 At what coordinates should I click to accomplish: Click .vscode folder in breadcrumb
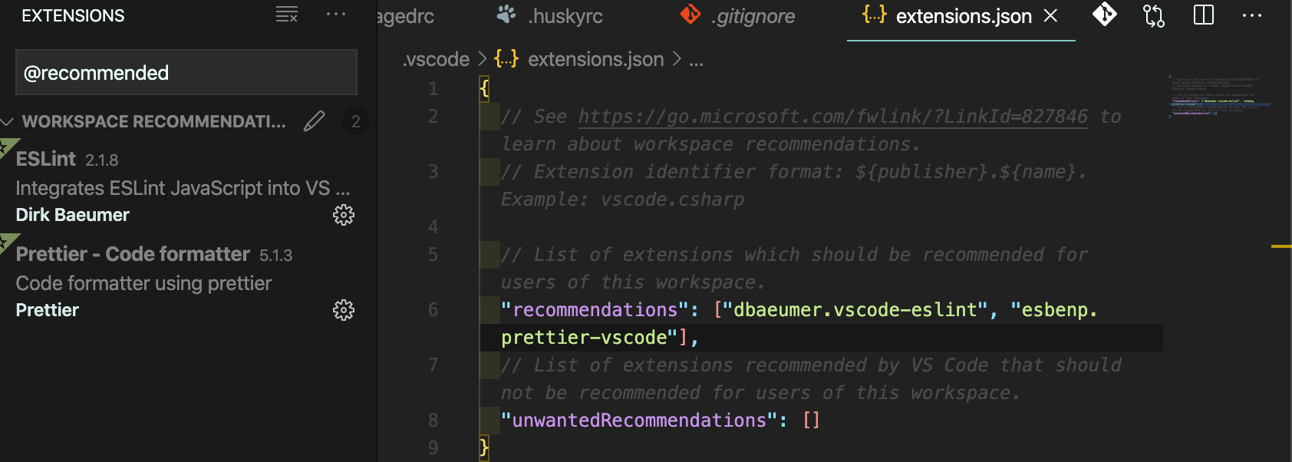436,59
